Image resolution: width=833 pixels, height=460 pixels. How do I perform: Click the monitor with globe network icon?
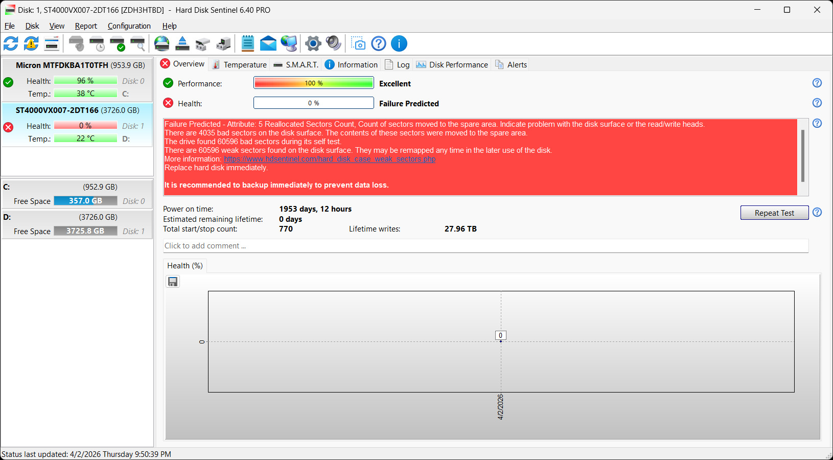pyautogui.click(x=289, y=43)
